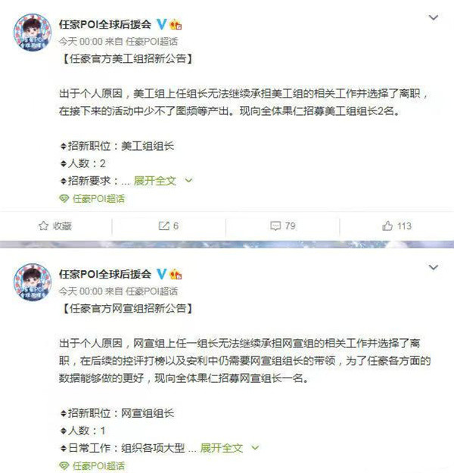Click the super topic diamond icon under first post
The width and height of the screenshot is (454, 473).
[64, 199]
